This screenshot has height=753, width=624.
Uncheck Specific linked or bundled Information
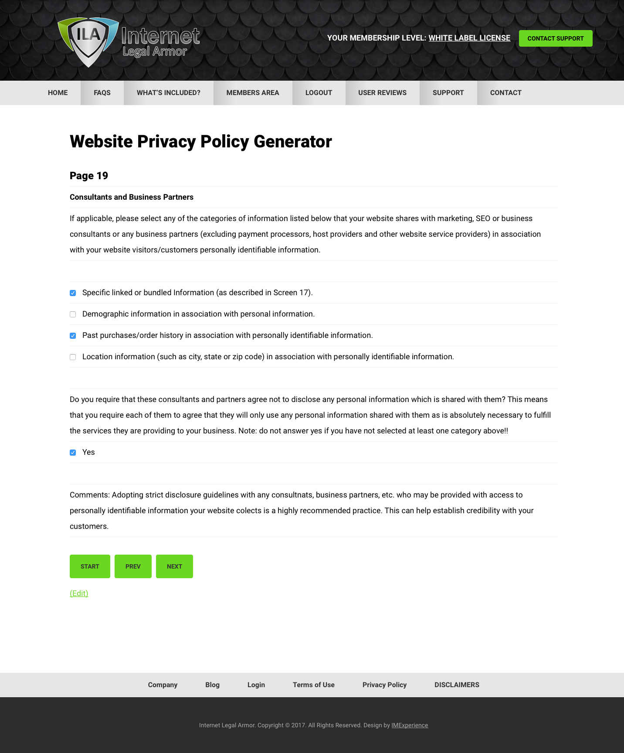[72, 293]
